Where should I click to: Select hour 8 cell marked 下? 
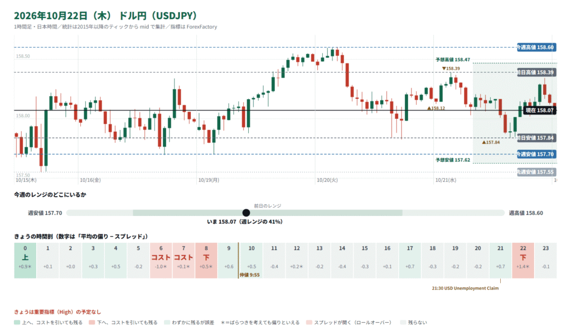[x=206, y=260]
